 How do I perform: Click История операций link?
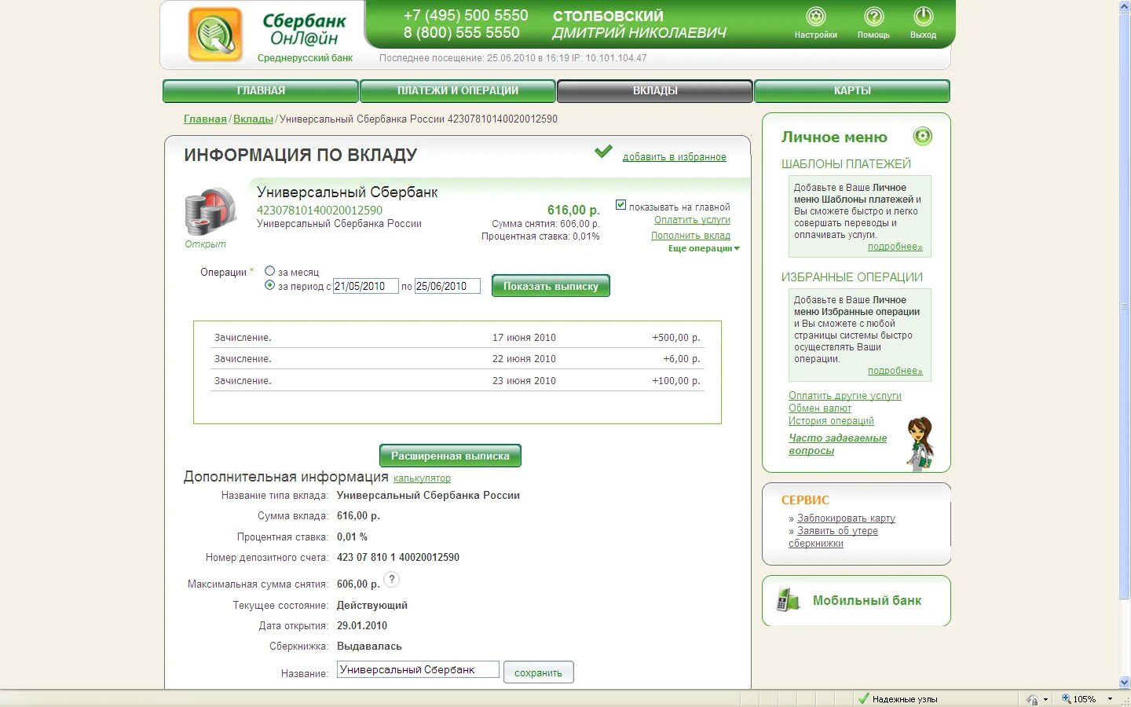coord(831,421)
